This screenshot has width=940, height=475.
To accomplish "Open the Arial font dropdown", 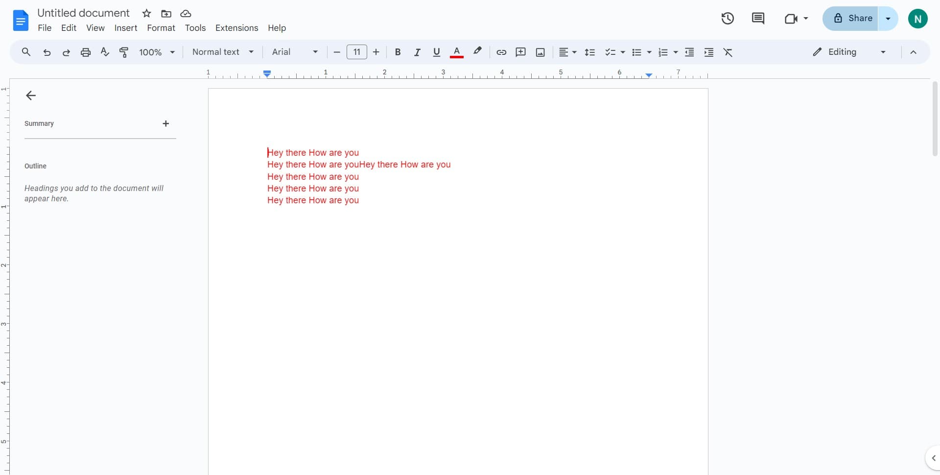I will coord(295,52).
